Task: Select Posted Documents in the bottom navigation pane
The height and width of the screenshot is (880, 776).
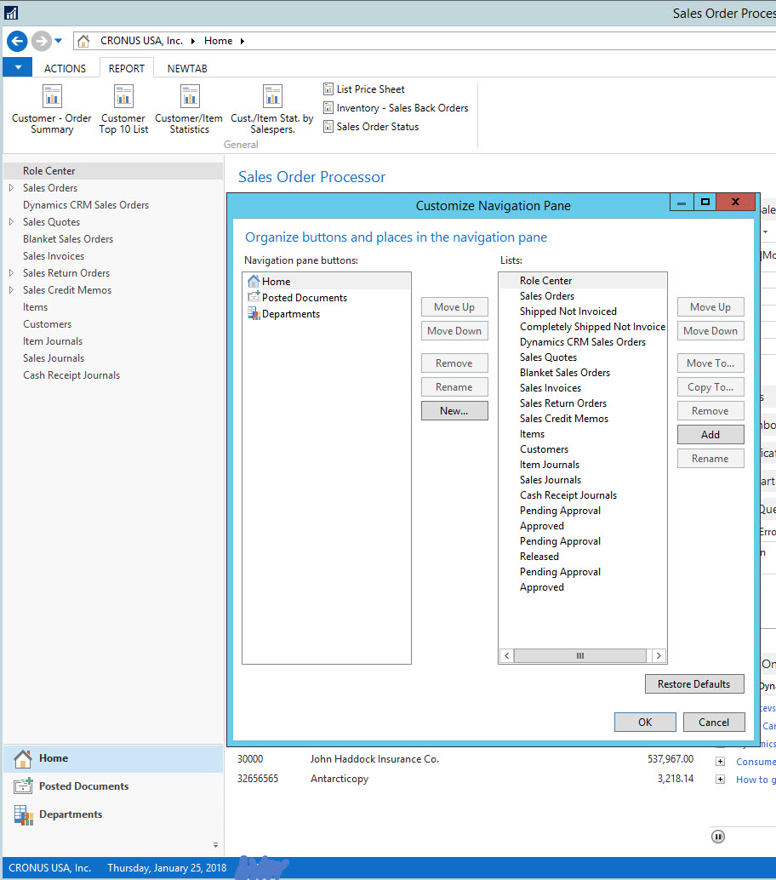Action: point(82,786)
